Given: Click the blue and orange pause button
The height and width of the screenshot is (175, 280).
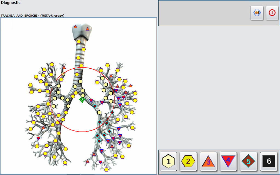Looking at the screenshot, I should point(257,13).
